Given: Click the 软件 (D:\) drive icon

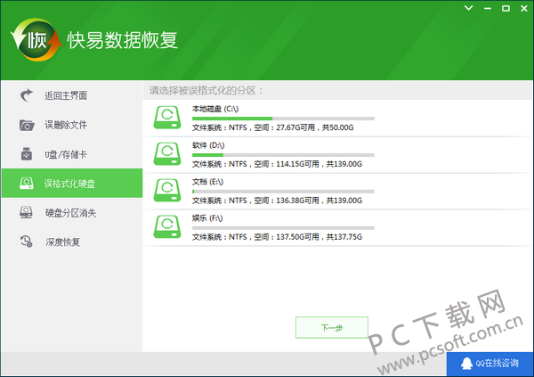Looking at the screenshot, I should click(167, 154).
